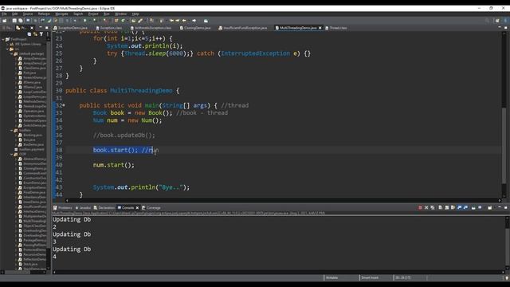Click the New Java Class icon
This screenshot has width=510, height=287.
[x=123, y=21]
